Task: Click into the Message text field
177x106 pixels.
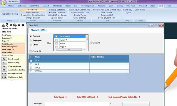Action: coord(77,104)
